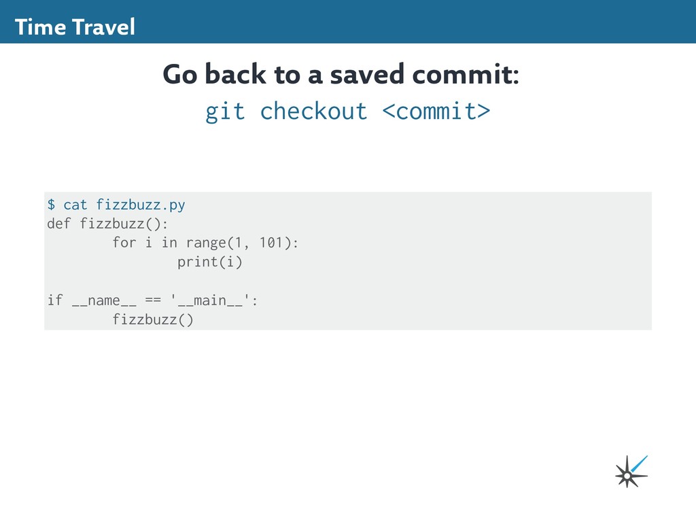The height and width of the screenshot is (522, 696).
Task: Click the "print(i)" statement
Action: click(x=210, y=262)
